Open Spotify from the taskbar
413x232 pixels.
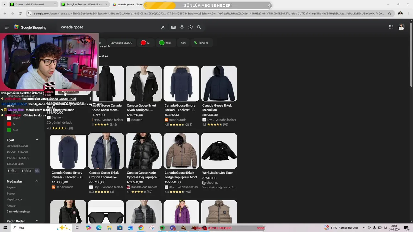[x=162, y=228]
